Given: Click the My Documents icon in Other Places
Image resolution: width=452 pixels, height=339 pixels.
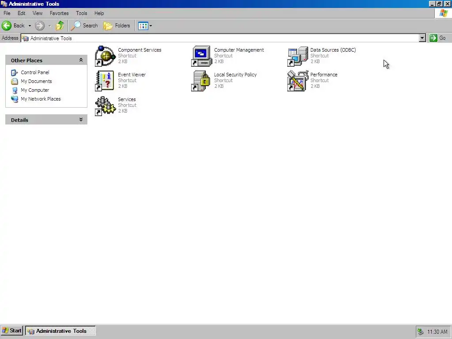Looking at the screenshot, I should click(15, 82).
